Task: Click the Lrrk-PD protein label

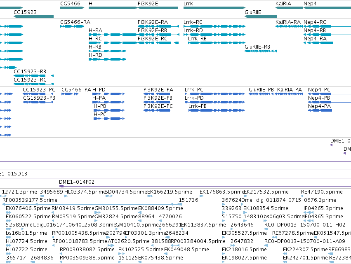Action: (194, 98)
